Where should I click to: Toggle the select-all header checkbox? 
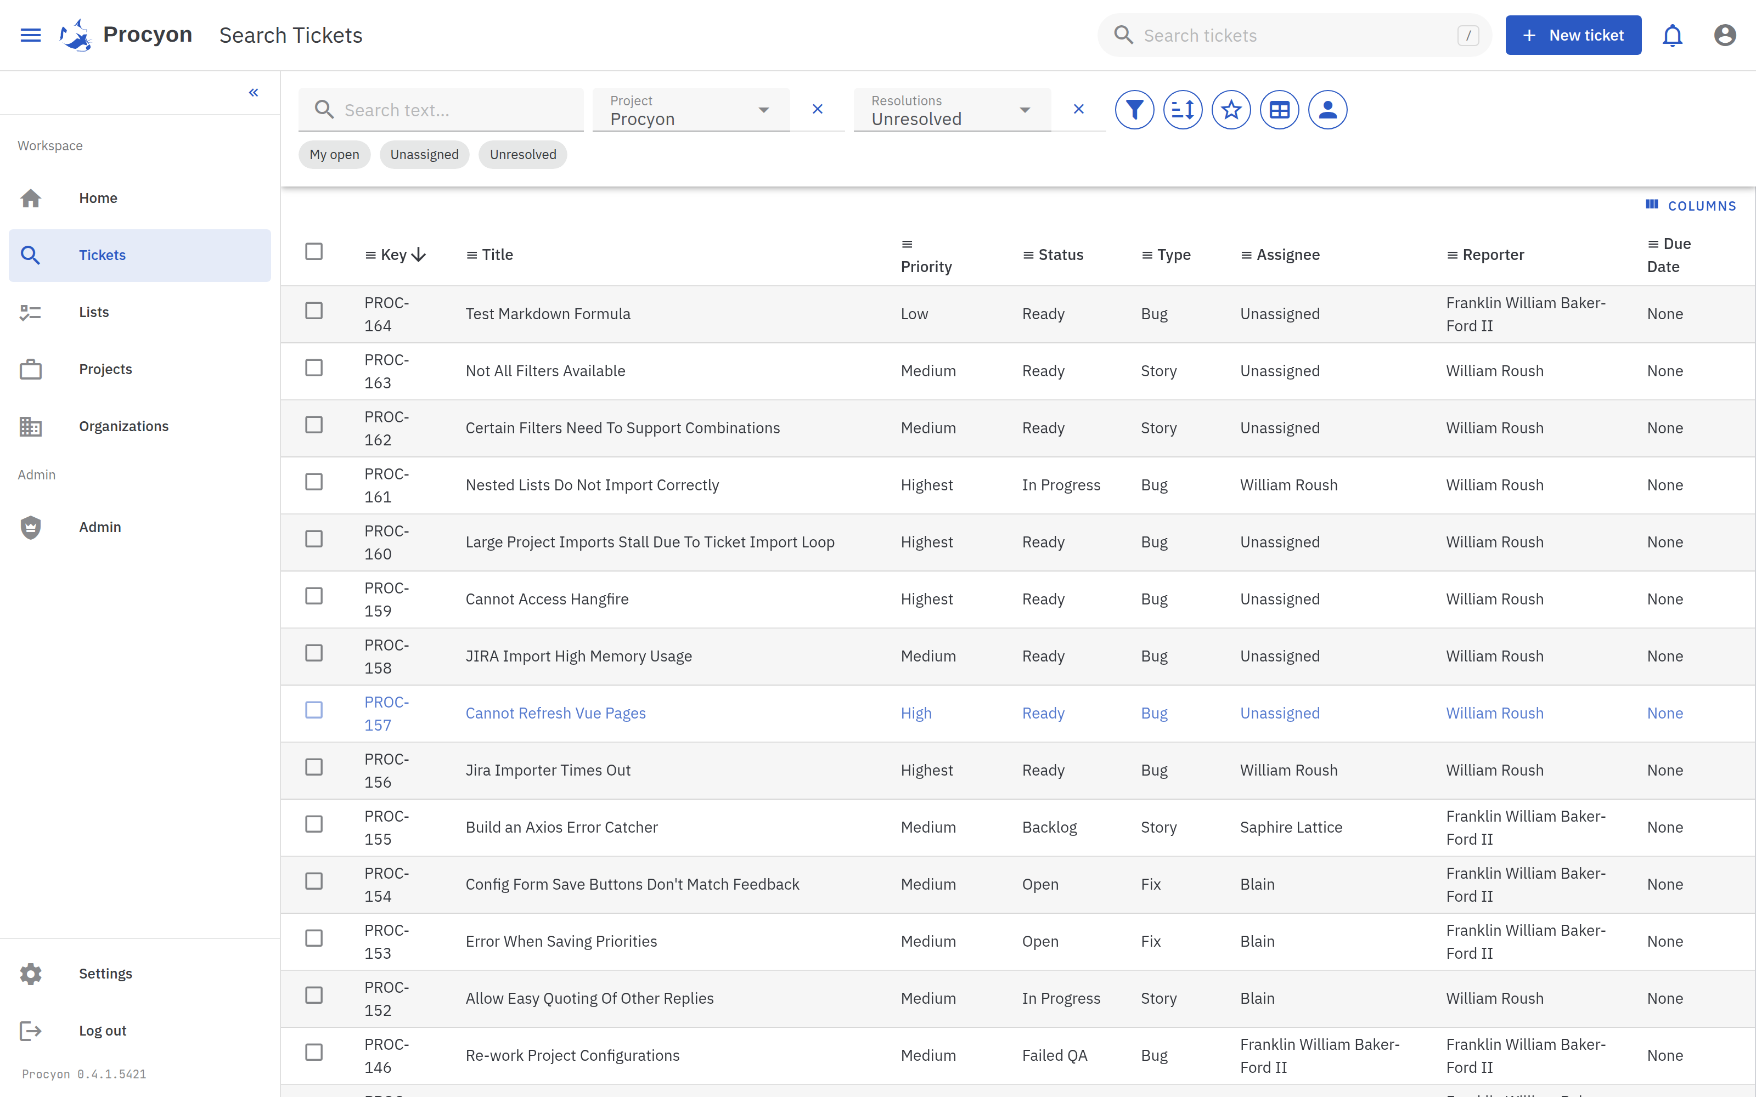[314, 251]
